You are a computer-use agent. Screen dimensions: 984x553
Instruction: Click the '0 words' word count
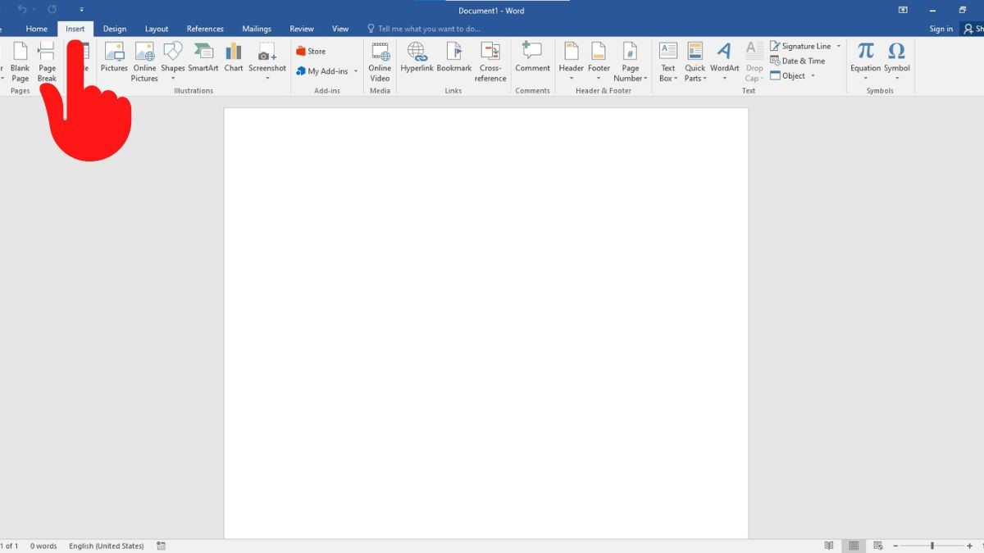click(x=43, y=546)
